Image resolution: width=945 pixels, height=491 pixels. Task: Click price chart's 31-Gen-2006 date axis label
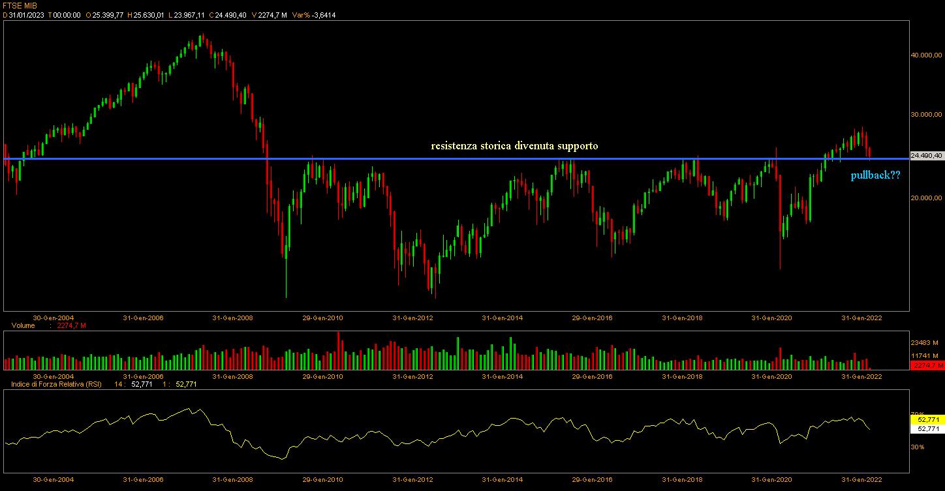143,318
